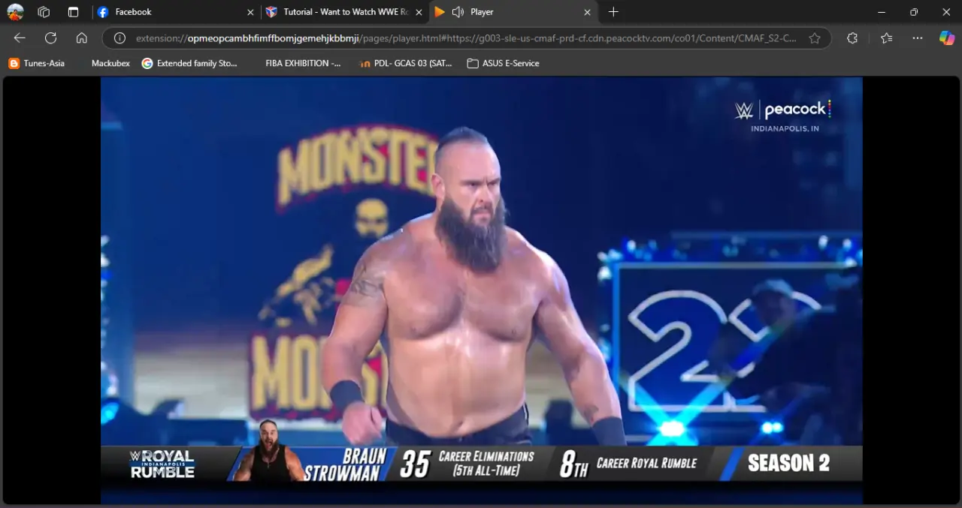This screenshot has width=962, height=508.
Task: Focus the address bar URL field
Action: [x=466, y=38]
